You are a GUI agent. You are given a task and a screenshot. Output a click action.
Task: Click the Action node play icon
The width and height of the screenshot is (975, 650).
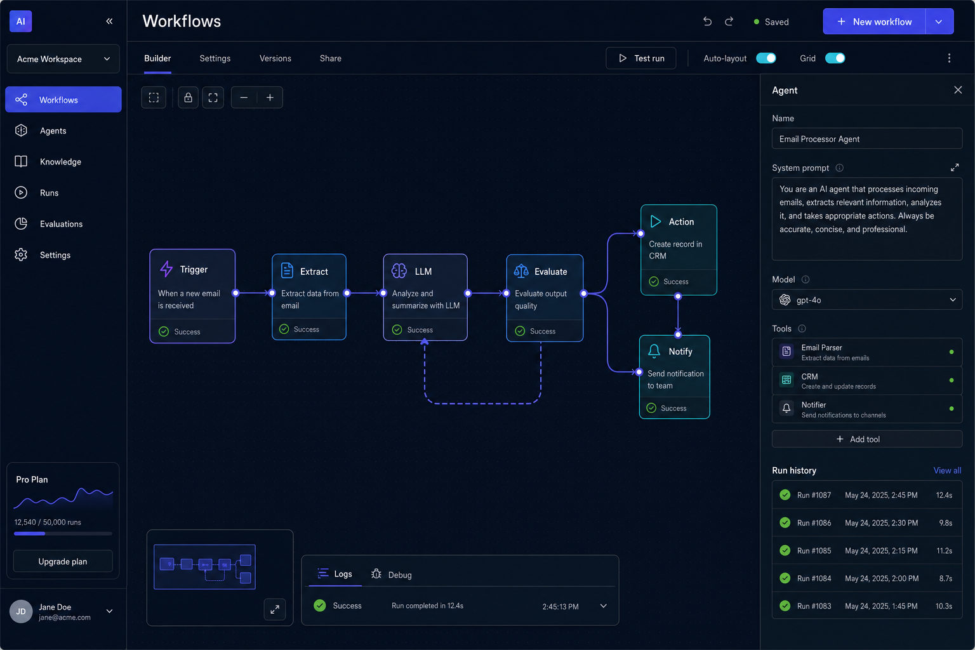[656, 222]
